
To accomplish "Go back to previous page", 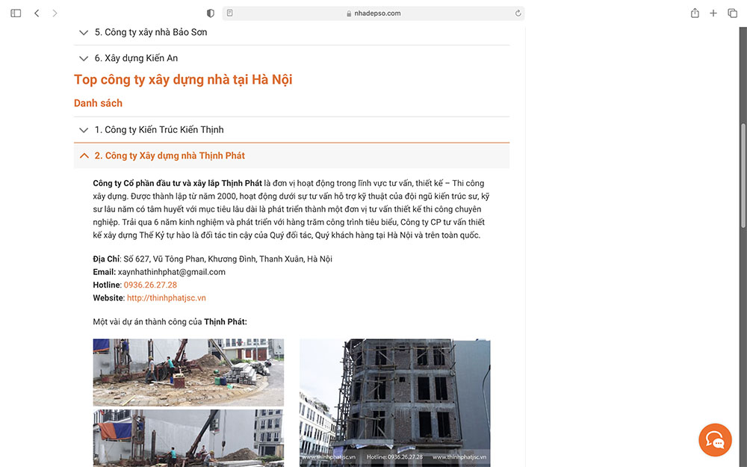I will point(37,13).
